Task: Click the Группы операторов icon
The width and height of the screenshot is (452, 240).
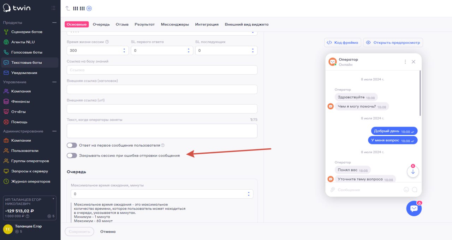Action: pos(6,161)
